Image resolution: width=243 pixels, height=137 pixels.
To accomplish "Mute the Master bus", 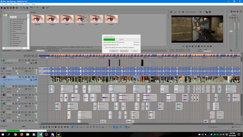I will (235, 18).
